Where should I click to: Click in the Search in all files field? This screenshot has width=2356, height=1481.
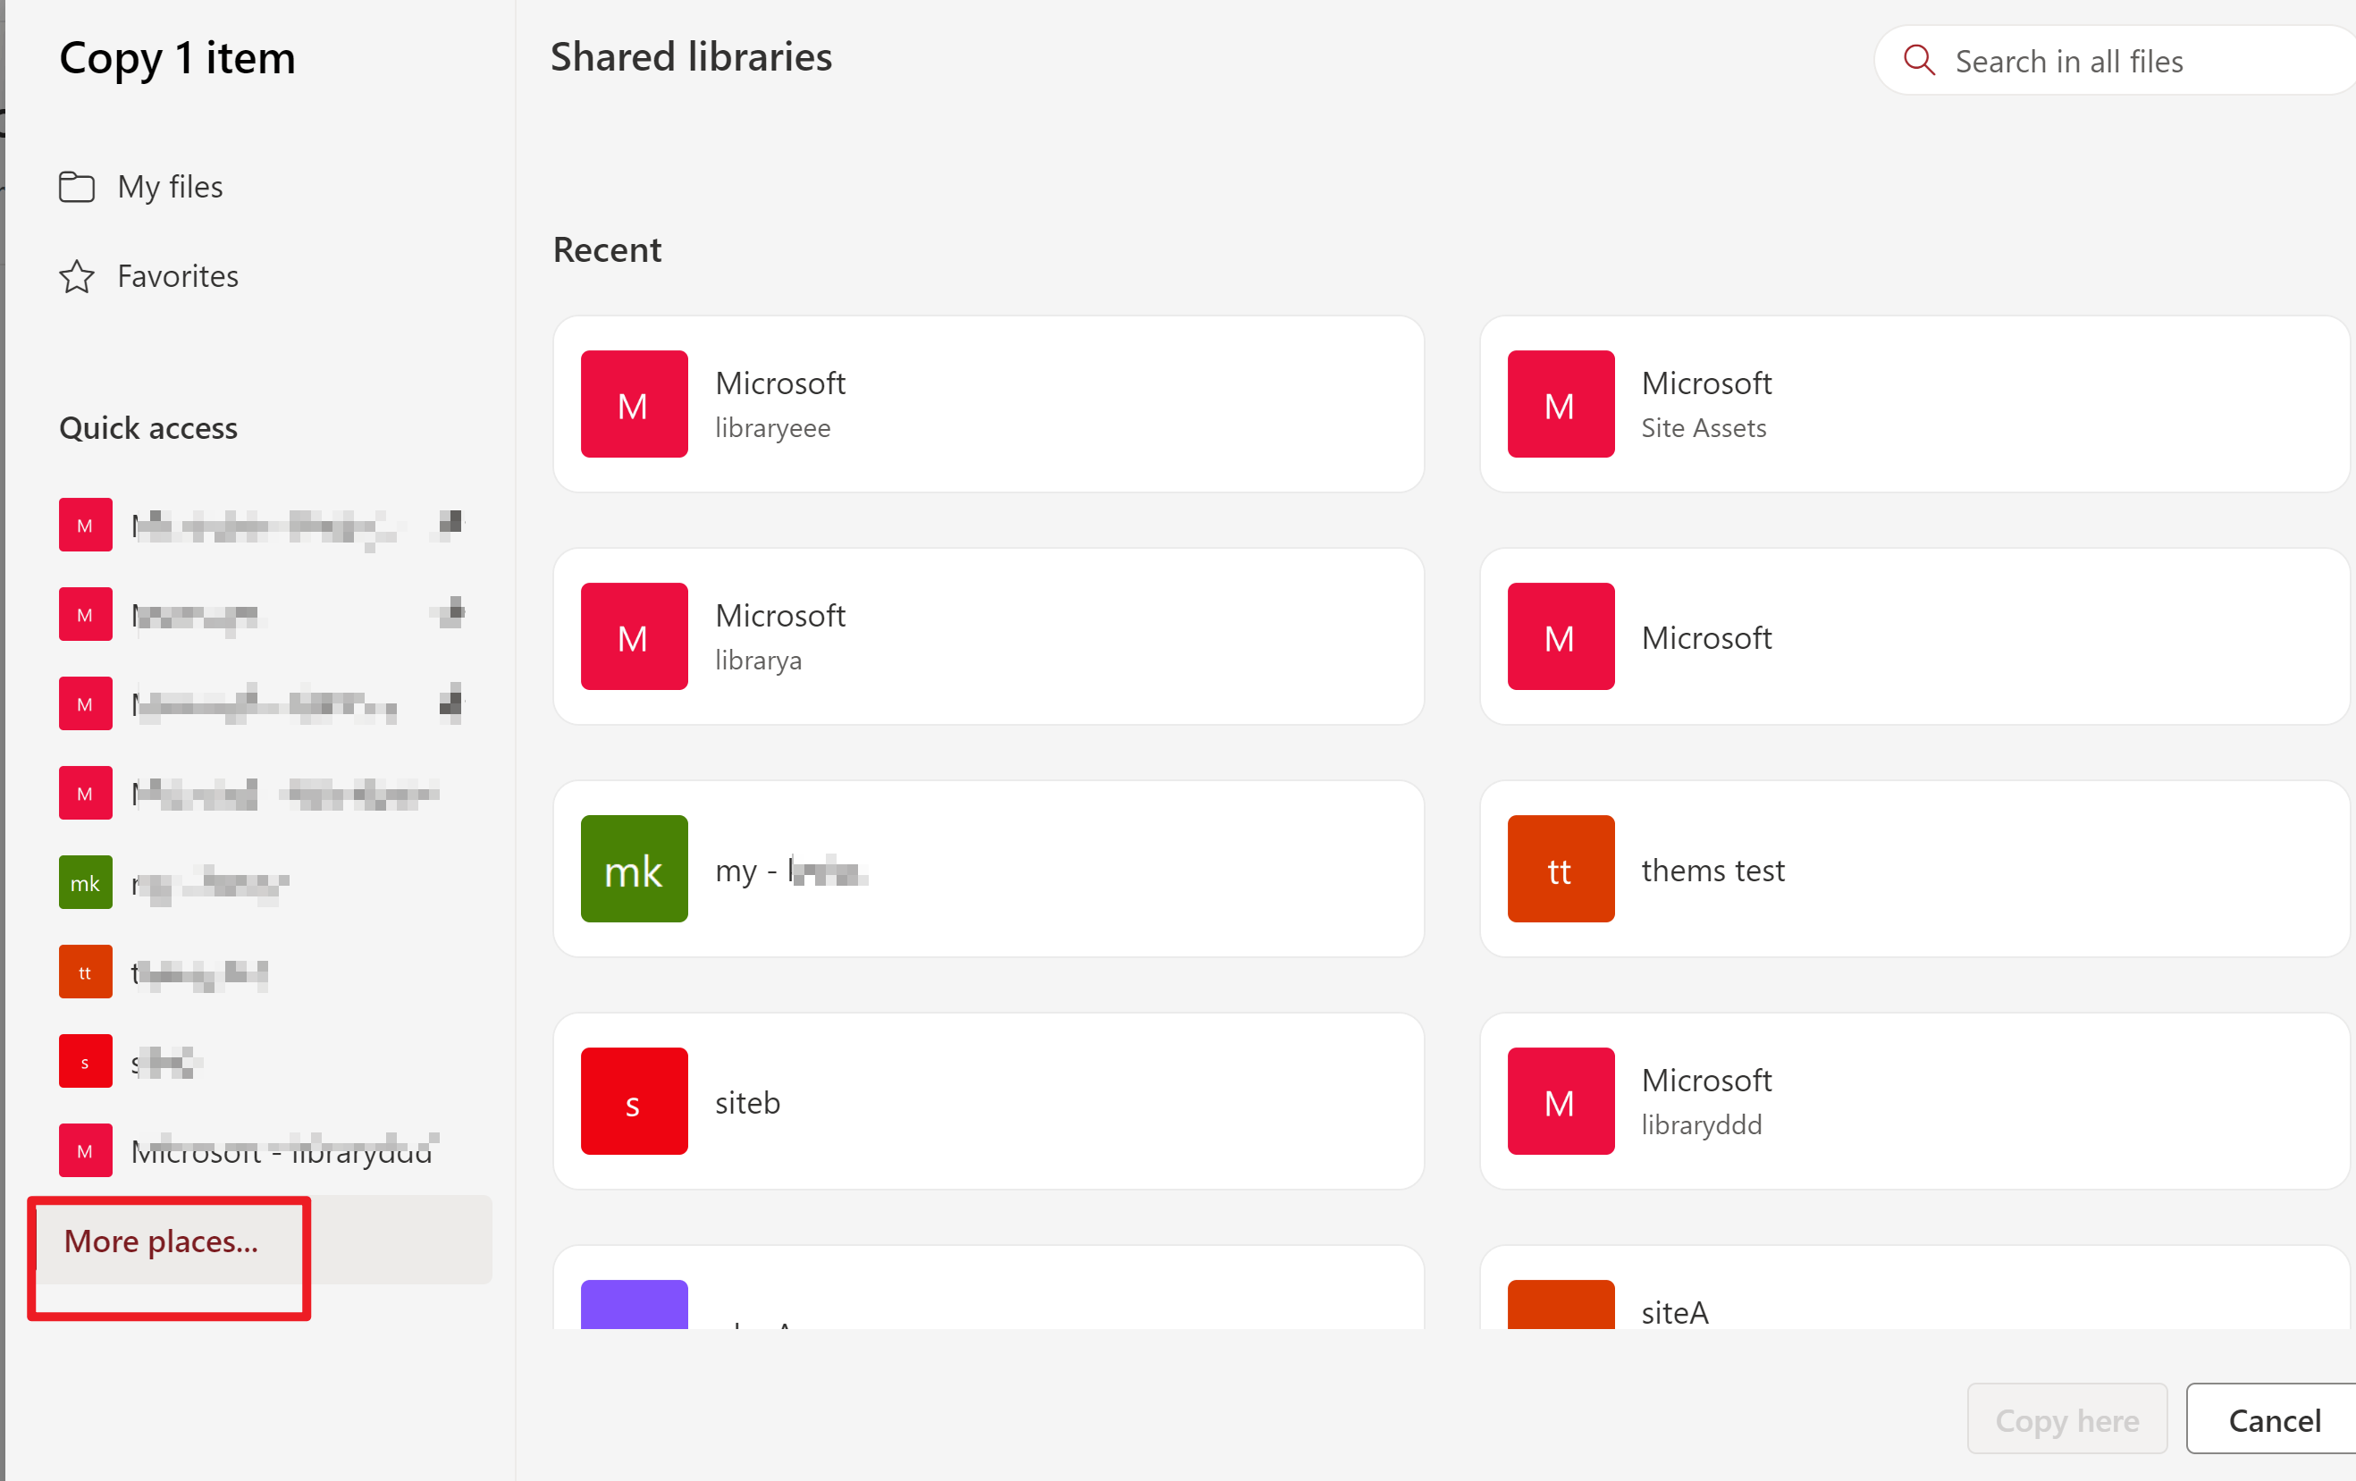[2114, 61]
